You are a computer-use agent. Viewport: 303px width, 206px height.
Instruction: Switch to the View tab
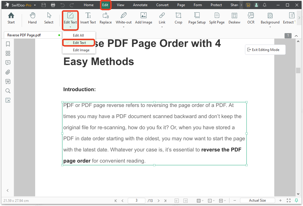pyautogui.click(x=120, y=5)
